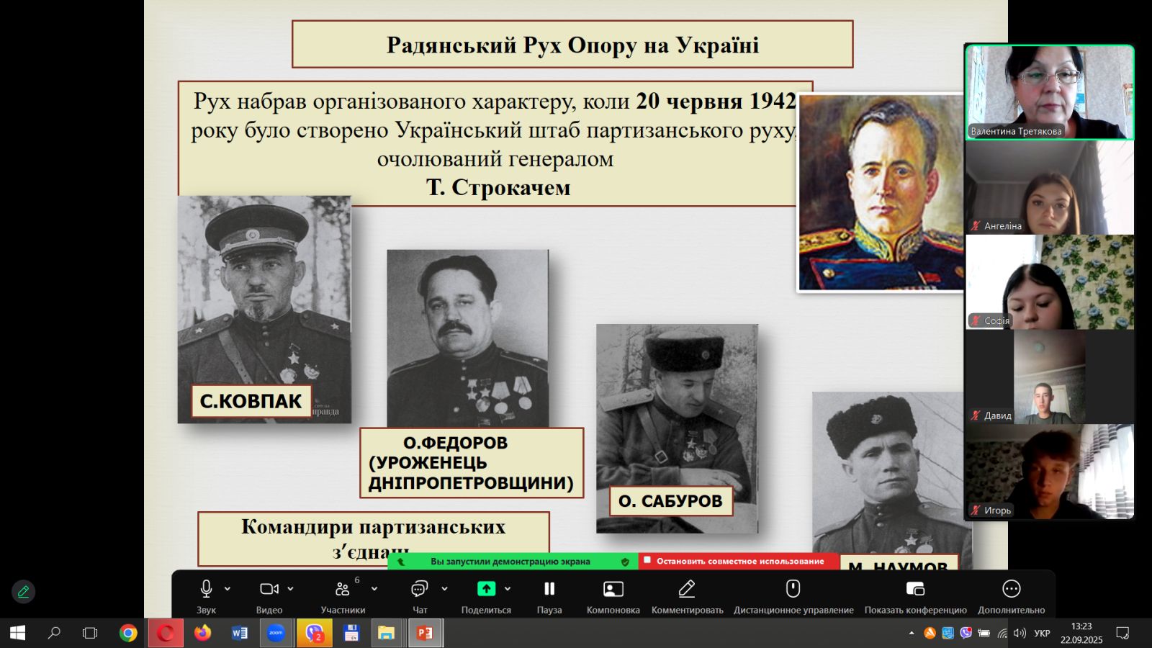
Task: Switch to PowerPoint in the taskbar
Action: point(425,634)
